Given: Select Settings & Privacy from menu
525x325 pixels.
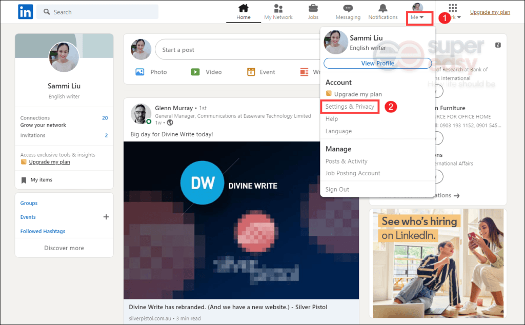Looking at the screenshot, I should pos(350,107).
